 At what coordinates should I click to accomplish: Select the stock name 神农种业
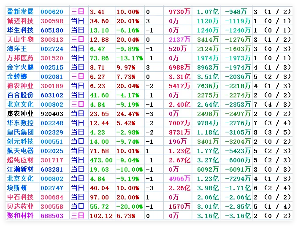pyautogui.click(x=20, y=86)
